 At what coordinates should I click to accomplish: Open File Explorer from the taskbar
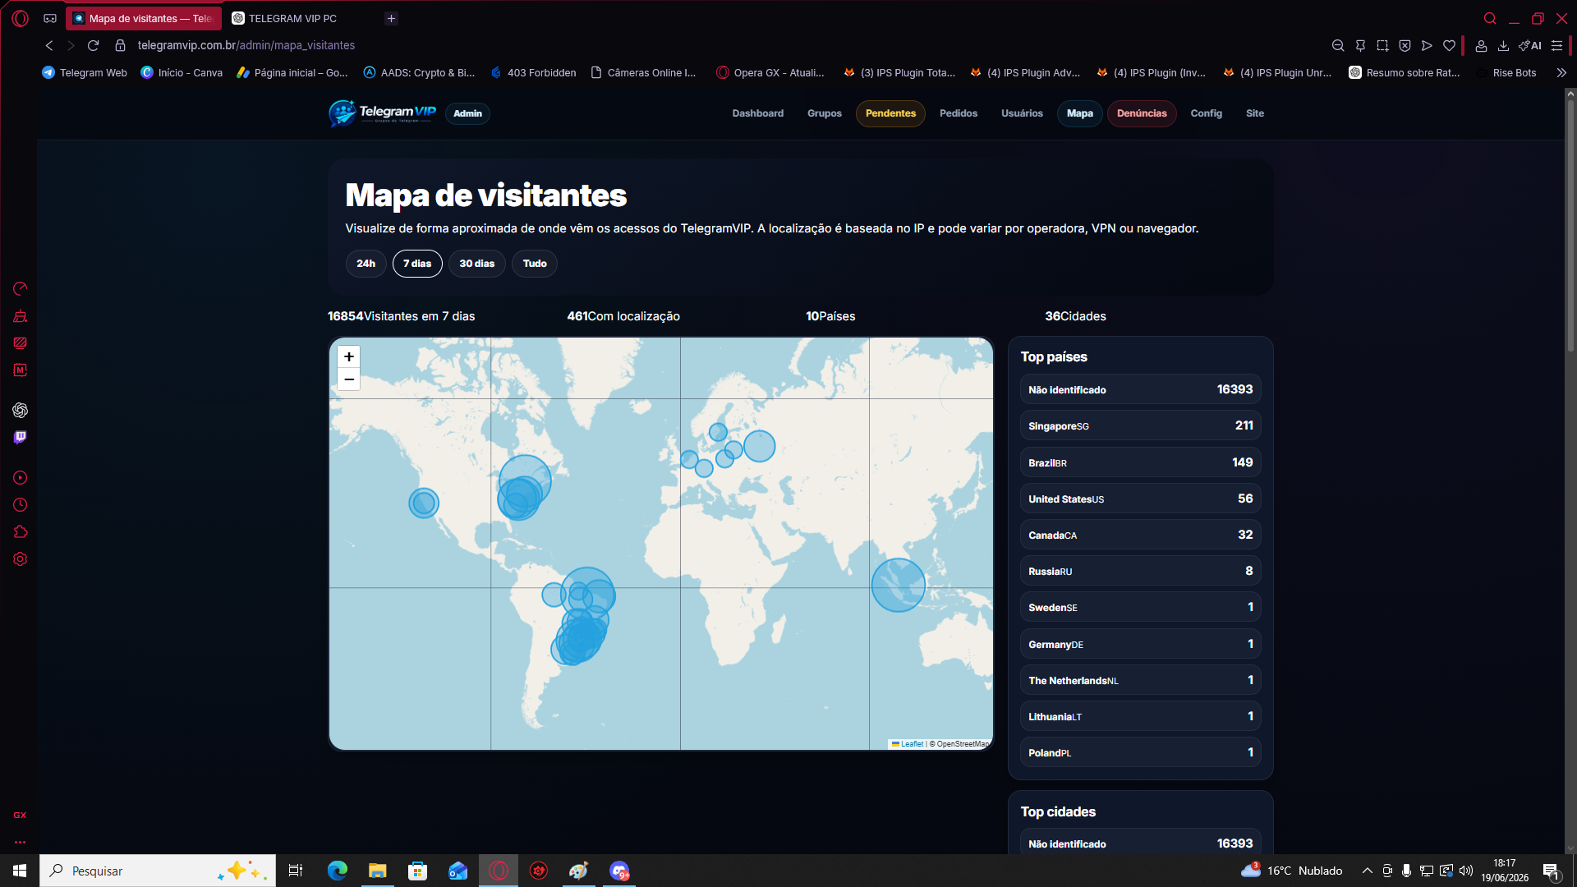tap(377, 871)
